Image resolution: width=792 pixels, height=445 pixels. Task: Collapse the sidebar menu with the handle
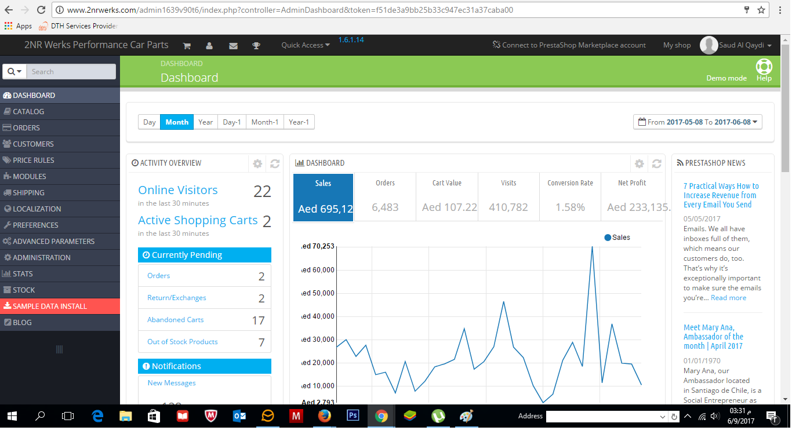tap(59, 349)
